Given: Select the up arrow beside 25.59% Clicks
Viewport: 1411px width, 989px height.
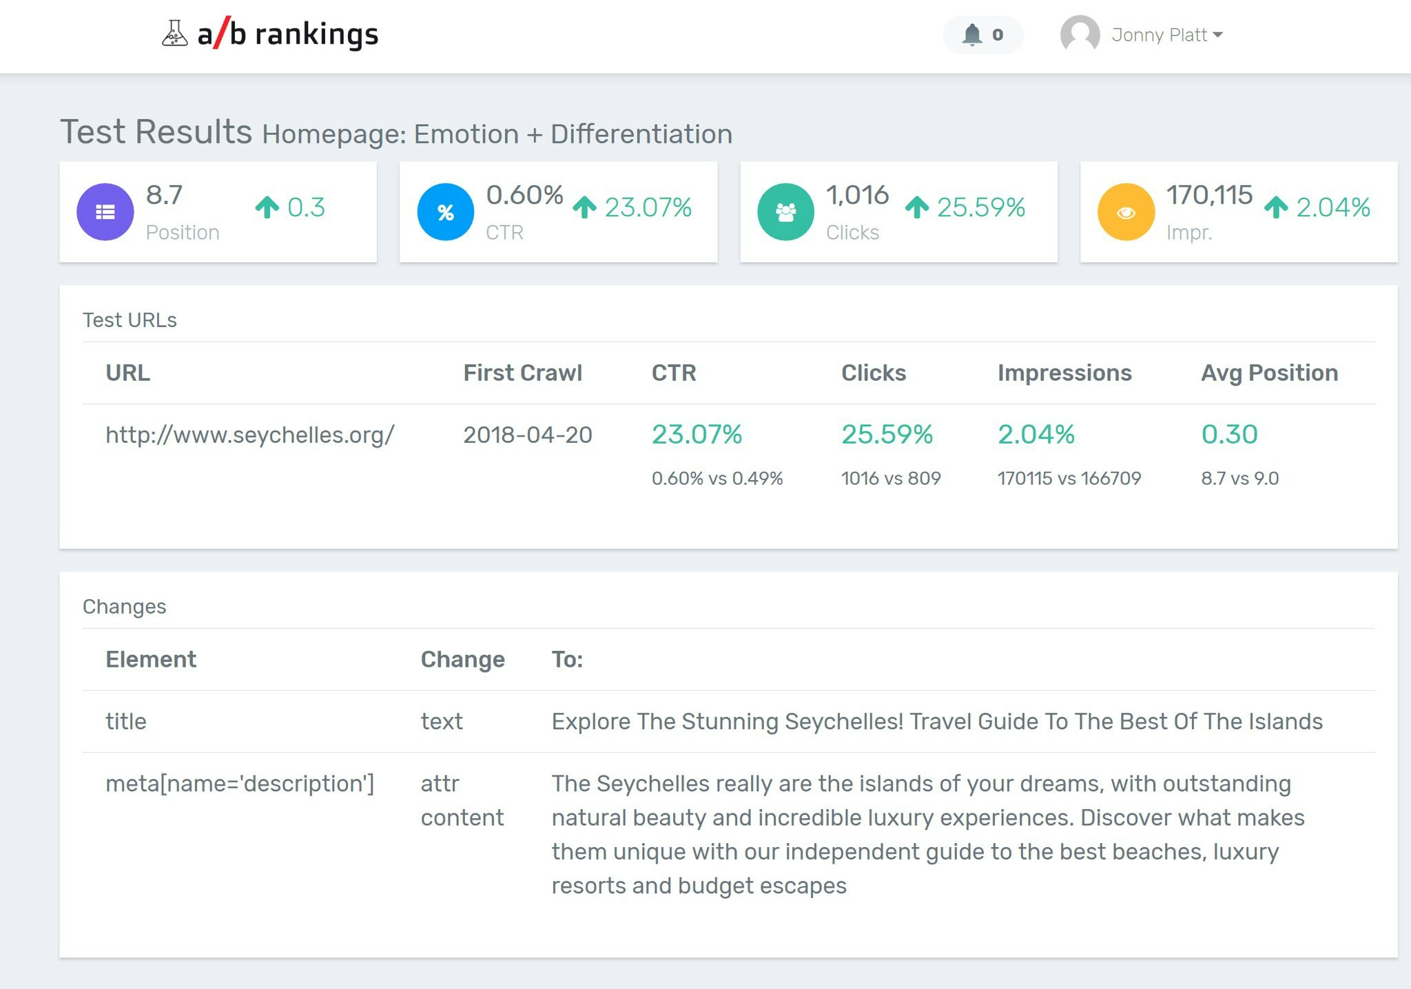Looking at the screenshot, I should click(x=917, y=208).
